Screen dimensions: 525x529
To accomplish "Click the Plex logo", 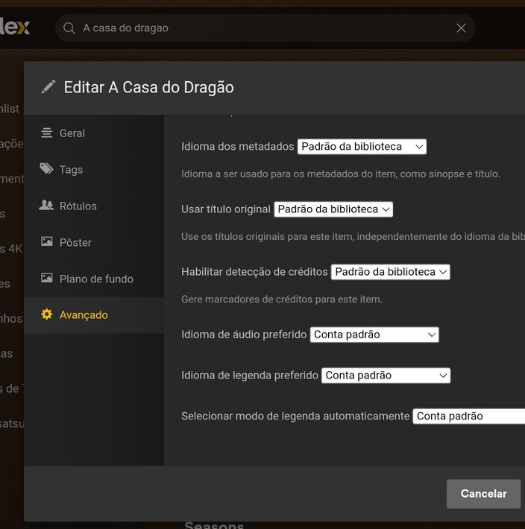I will point(15,27).
